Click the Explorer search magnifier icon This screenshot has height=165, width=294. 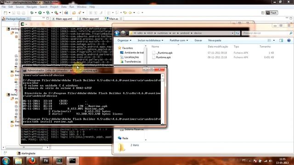(x=291, y=33)
